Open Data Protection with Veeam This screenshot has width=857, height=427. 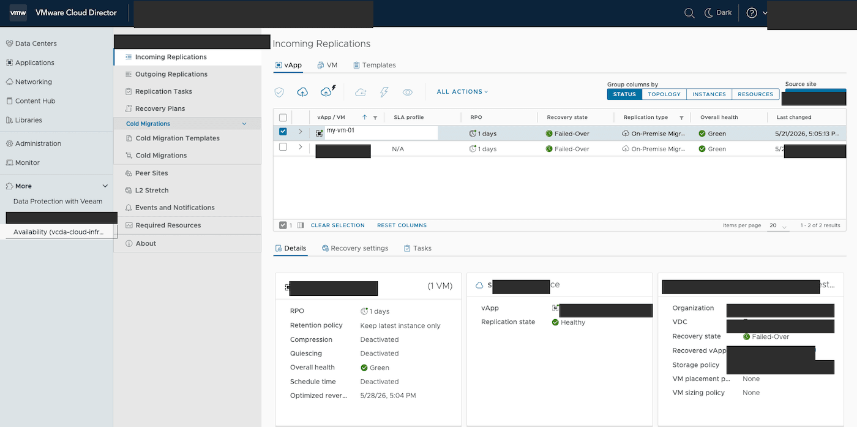58,202
